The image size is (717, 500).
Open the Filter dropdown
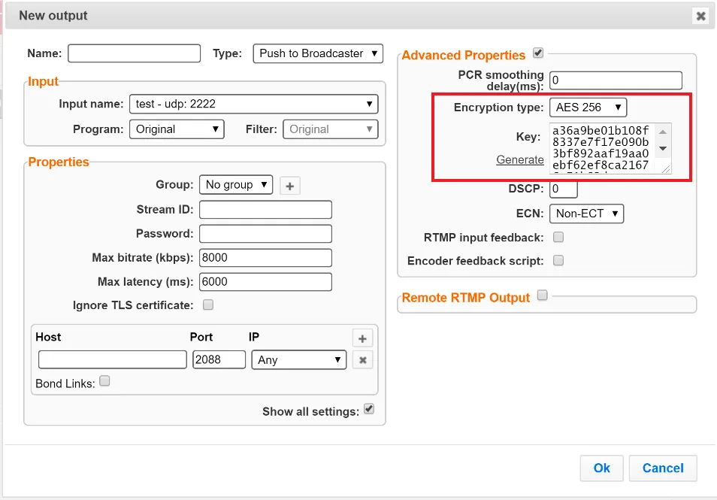(x=331, y=129)
